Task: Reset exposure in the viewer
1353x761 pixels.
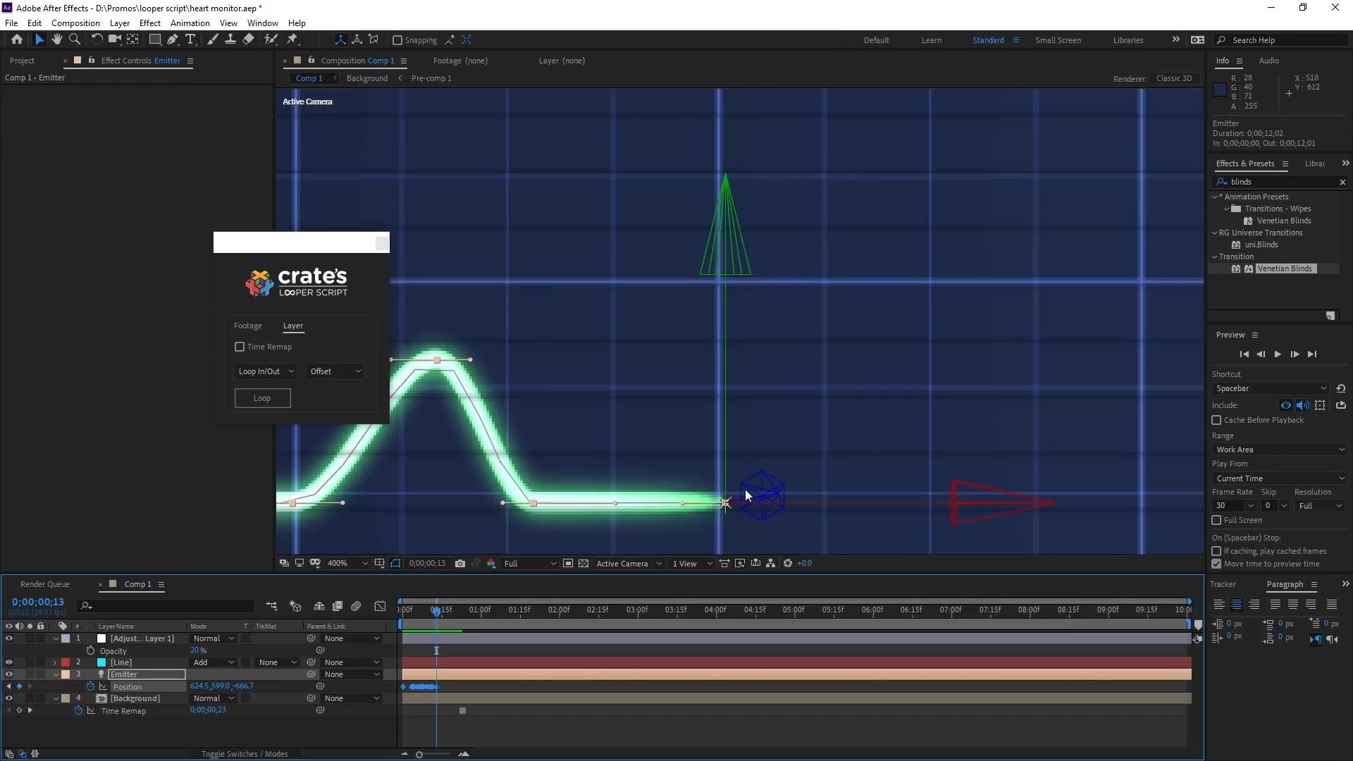Action: click(788, 564)
